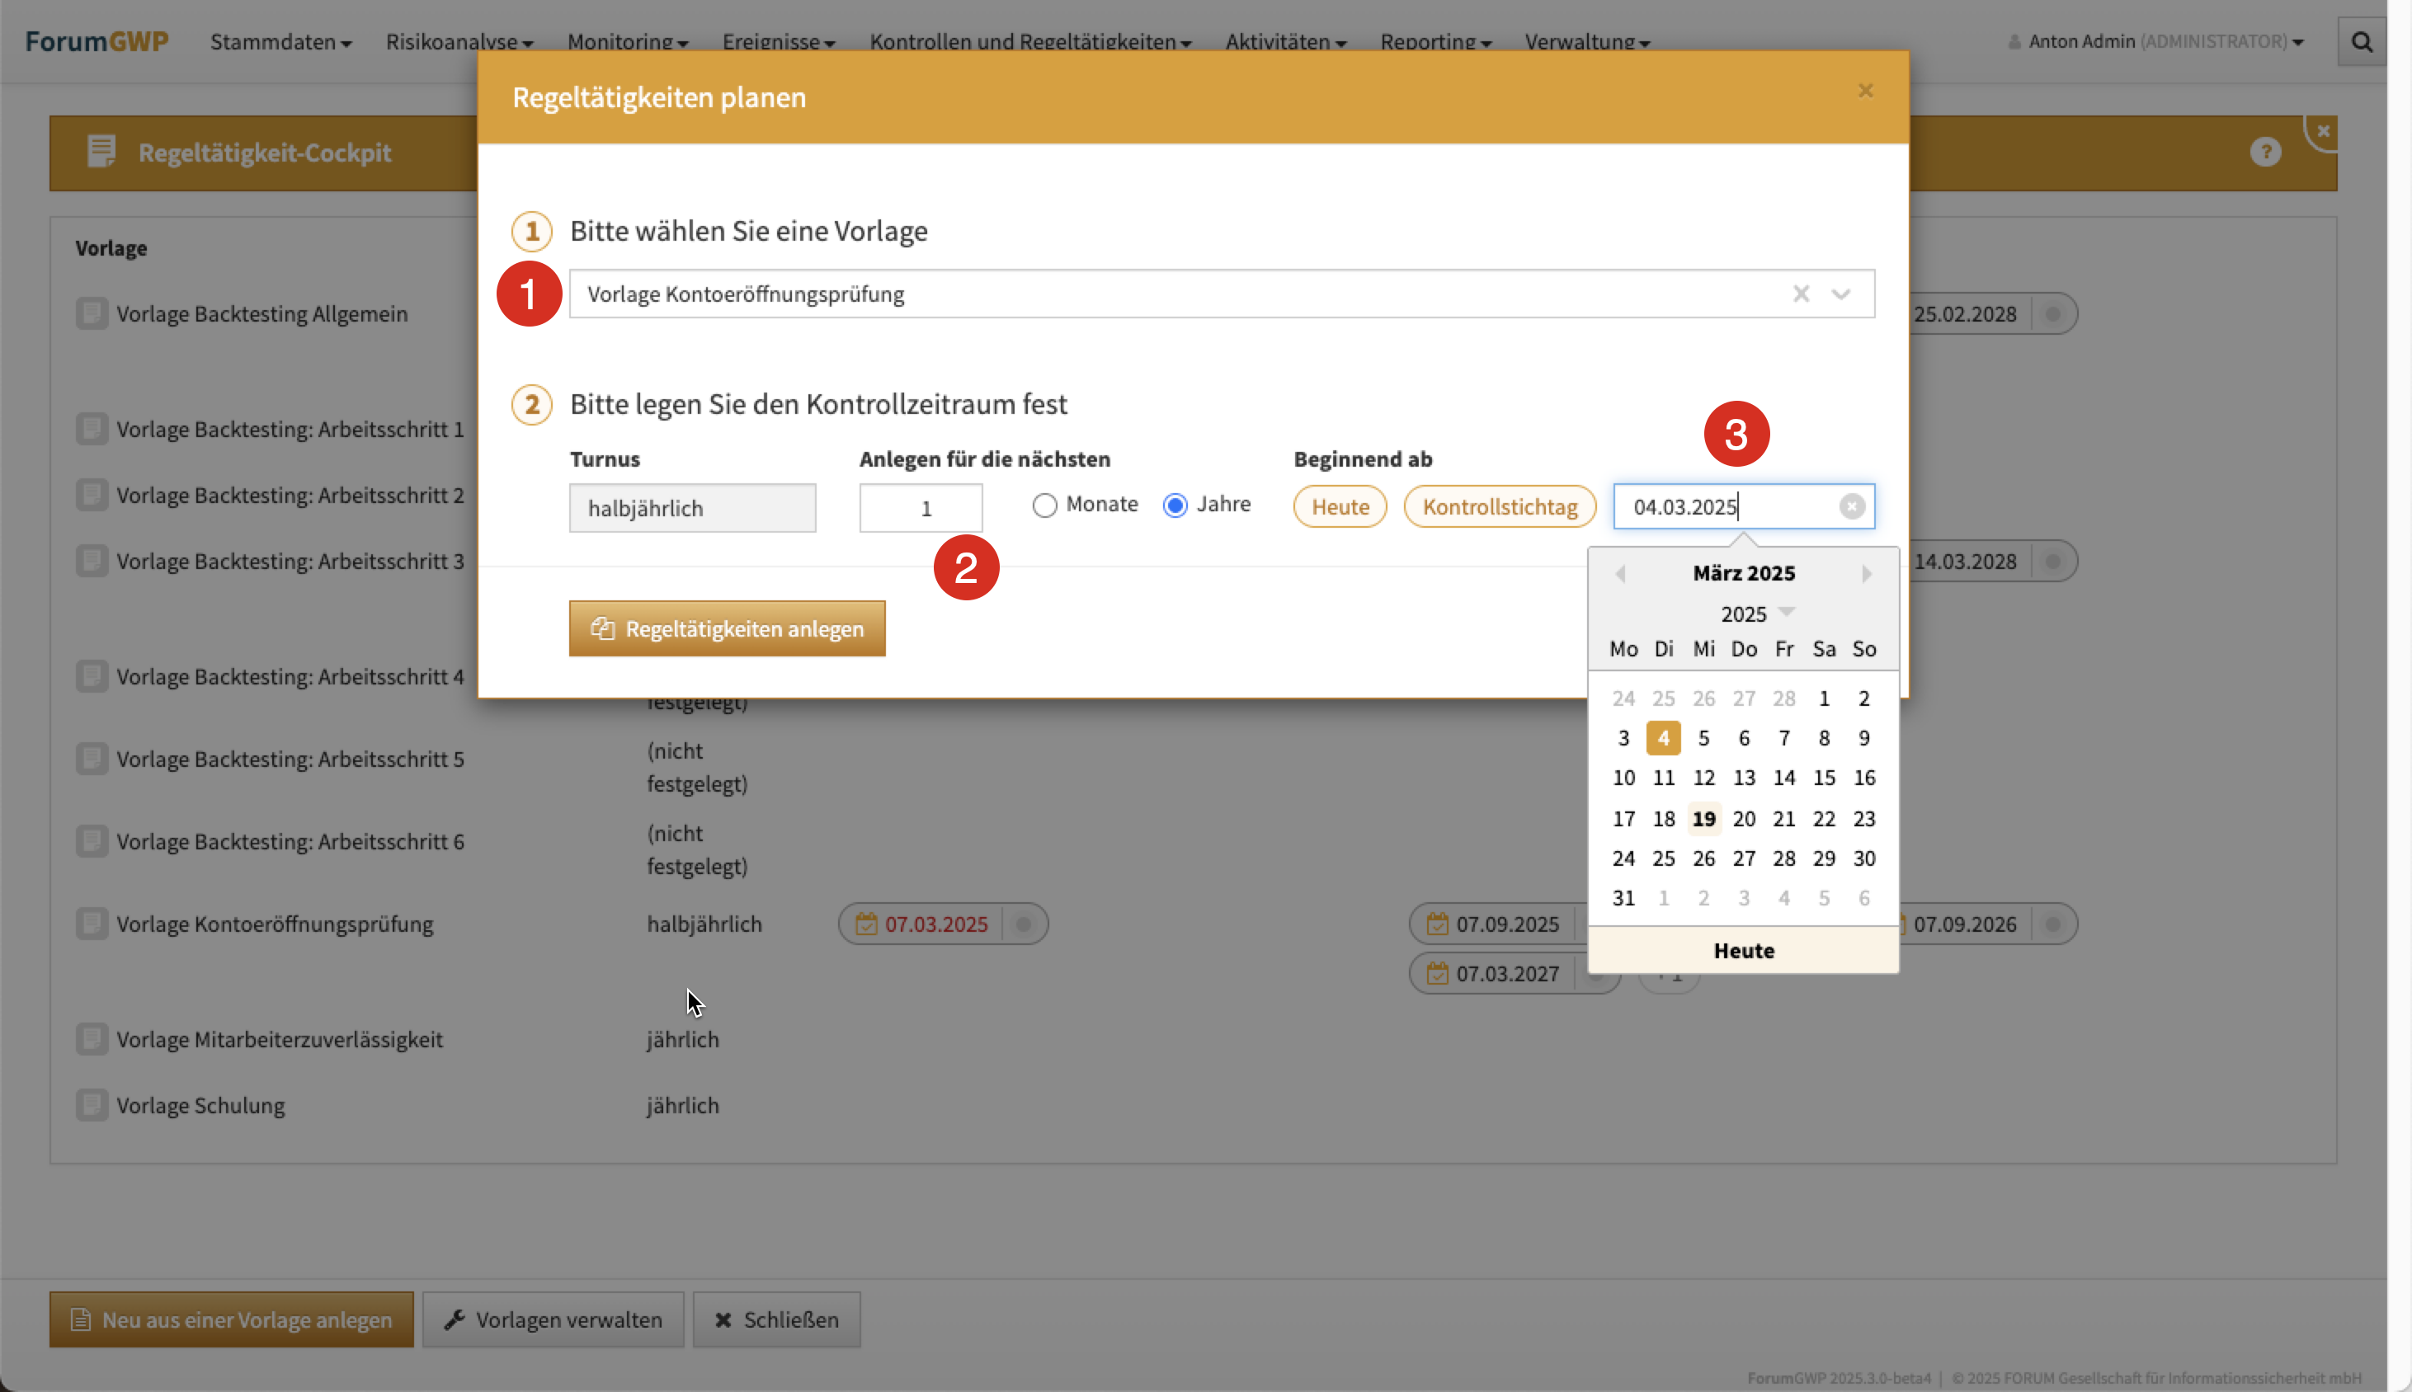Click the search magnifier icon

tap(2362, 42)
